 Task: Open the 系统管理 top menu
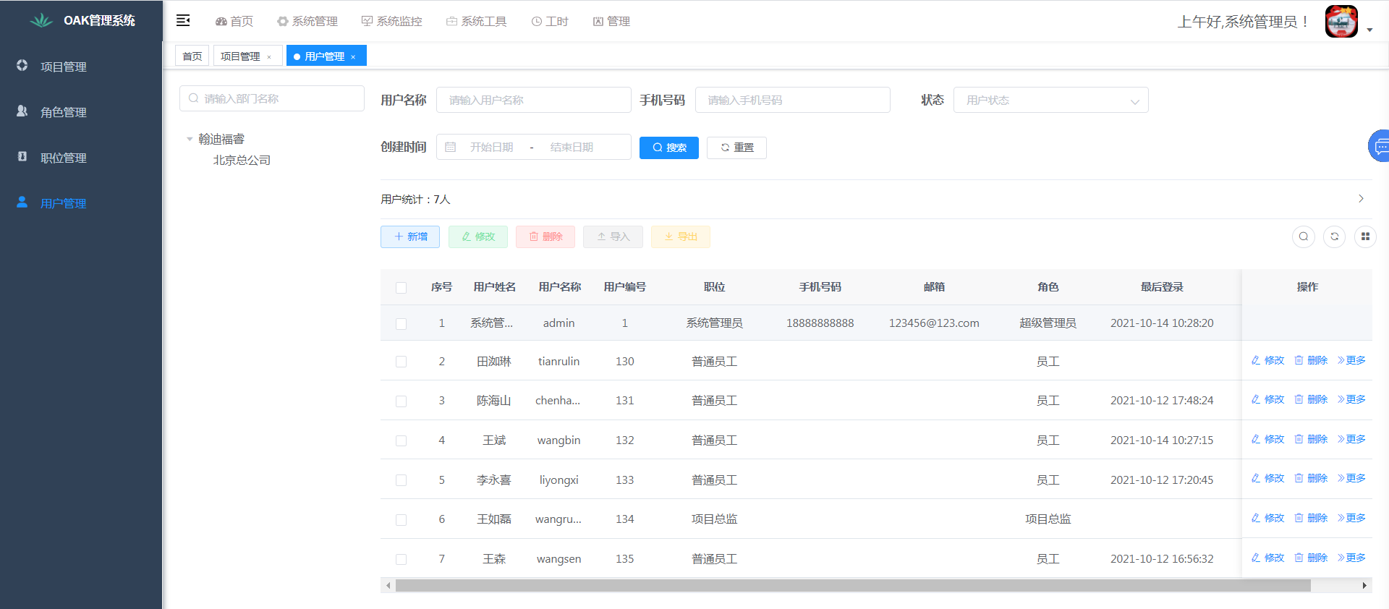click(x=307, y=22)
